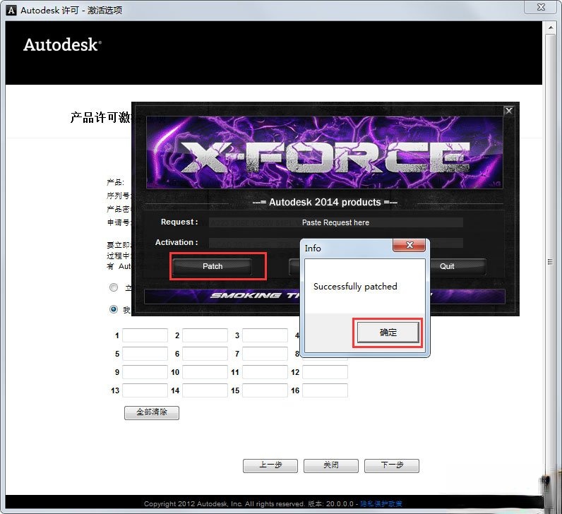The height and width of the screenshot is (514, 562).
Task: Click activation code field 10
Action: coord(205,372)
